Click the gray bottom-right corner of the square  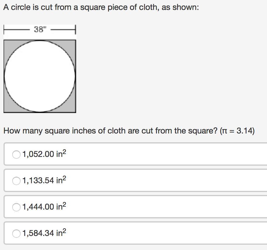tap(72, 109)
